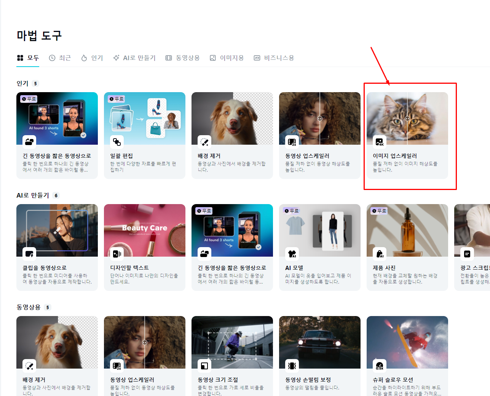The width and height of the screenshot is (490, 396).
Task: Open the 제품 사진 title link
Action: (x=384, y=268)
